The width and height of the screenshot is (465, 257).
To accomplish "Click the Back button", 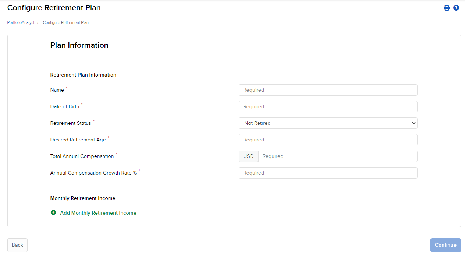I will click(x=17, y=245).
